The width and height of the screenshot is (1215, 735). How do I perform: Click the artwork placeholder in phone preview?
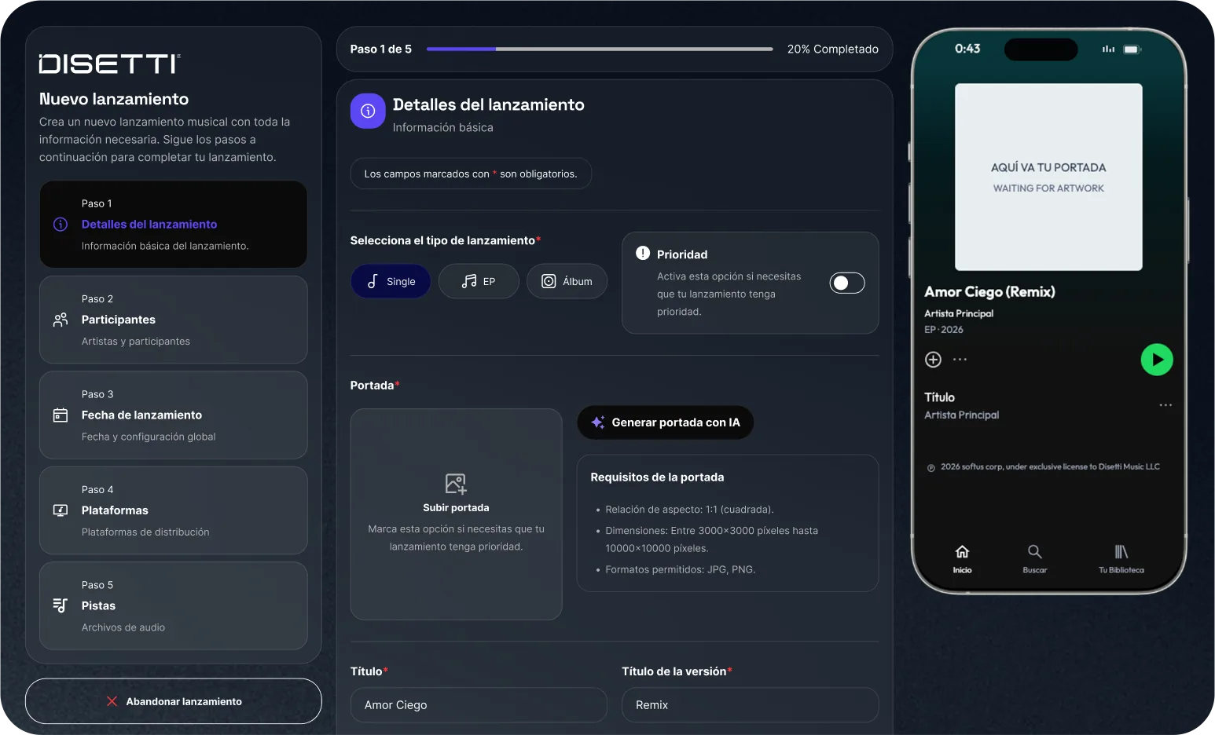(1048, 177)
